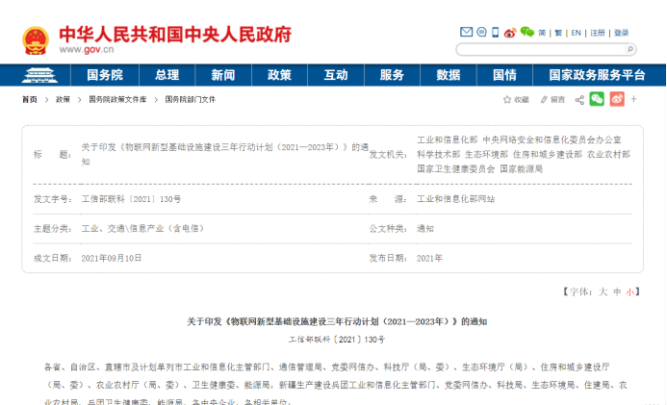Set font size to 中
Viewport: 667px width, 405px height.
click(617, 291)
